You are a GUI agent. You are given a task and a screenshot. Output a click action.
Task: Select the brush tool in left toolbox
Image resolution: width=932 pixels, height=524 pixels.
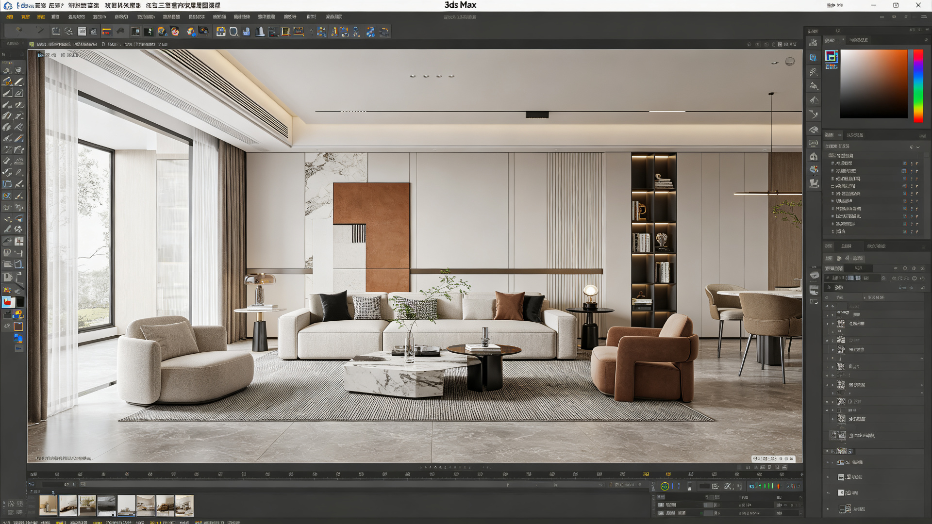coord(18,82)
